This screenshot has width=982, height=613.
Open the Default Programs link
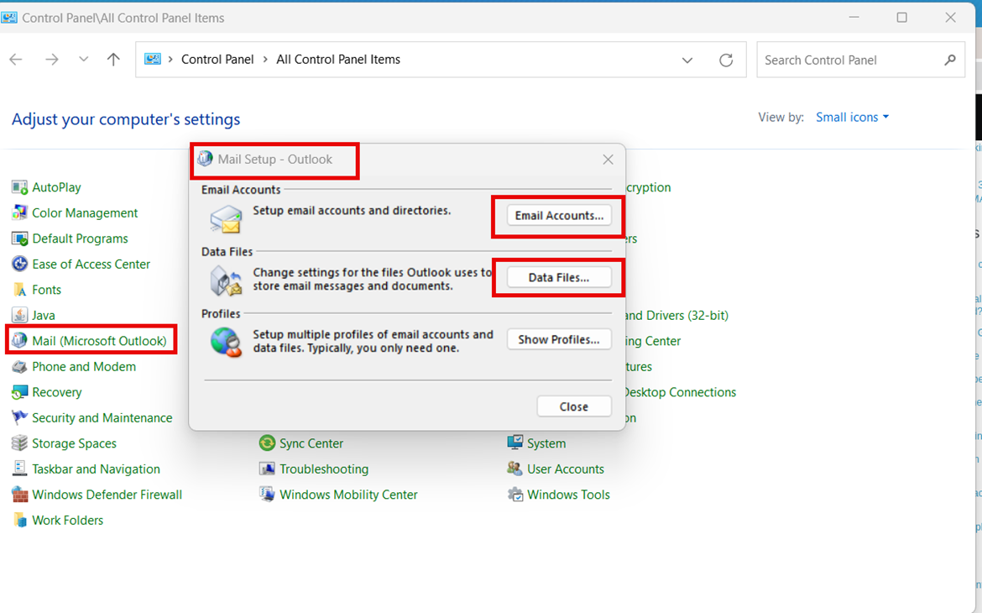point(81,238)
